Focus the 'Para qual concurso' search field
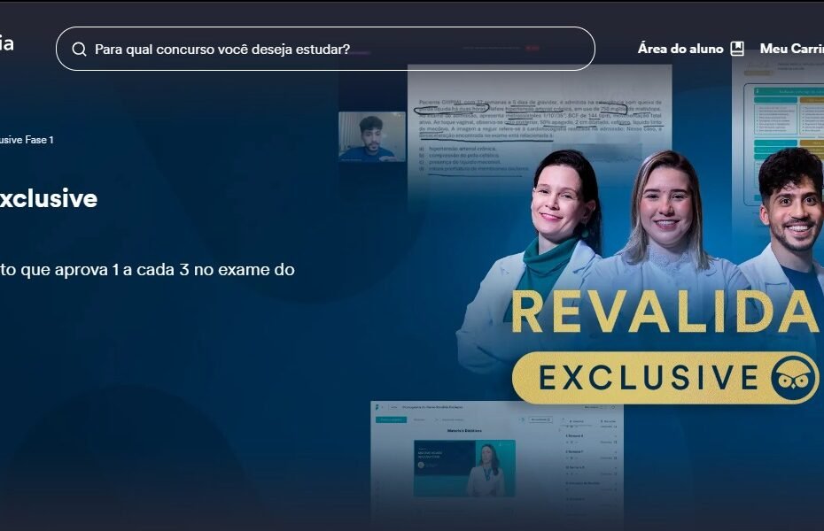The height and width of the screenshot is (531, 824). (x=325, y=49)
